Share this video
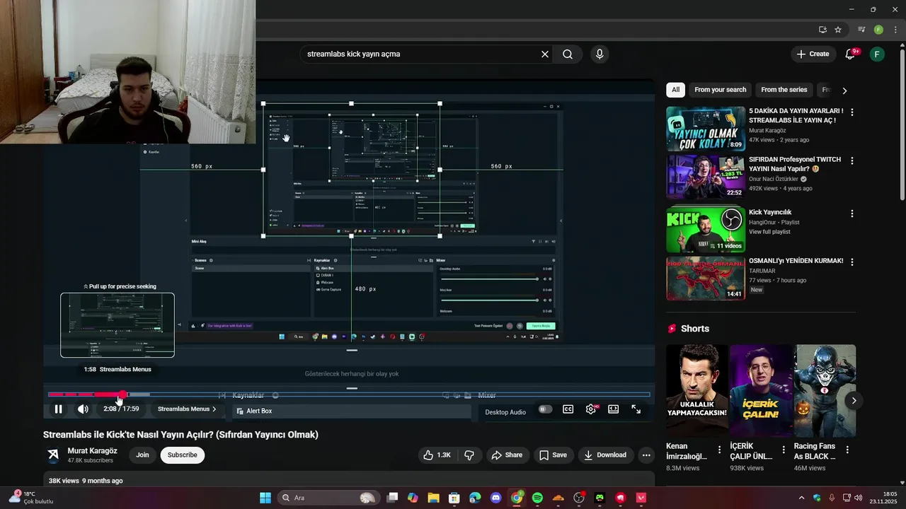Viewport: 906px width, 509px height. coord(507,455)
